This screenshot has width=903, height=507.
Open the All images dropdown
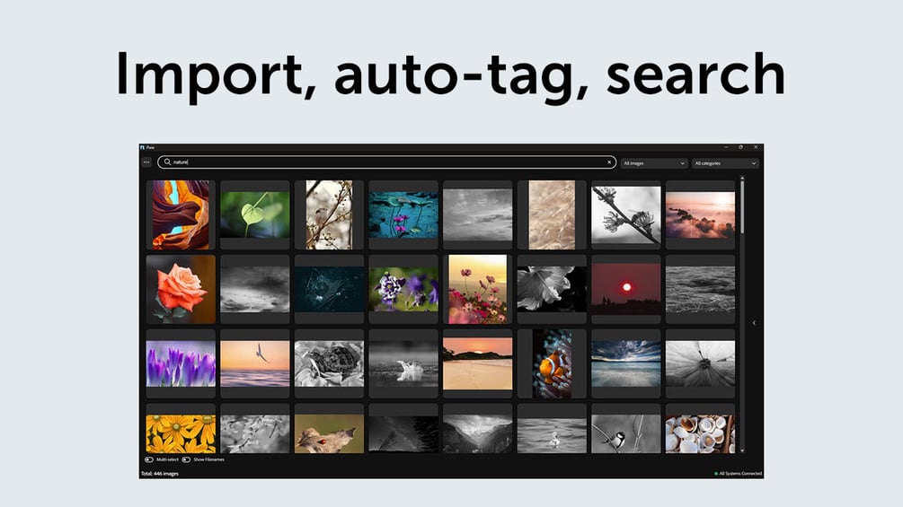tap(653, 163)
